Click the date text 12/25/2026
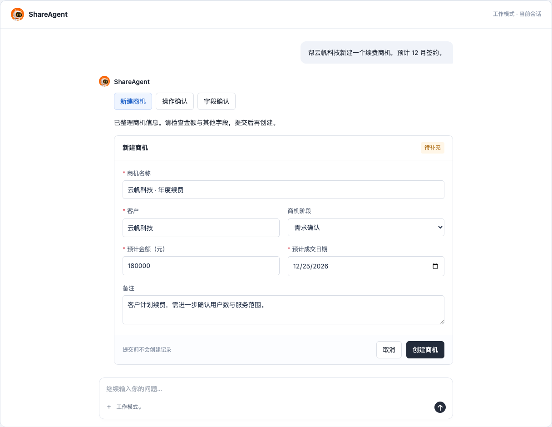The width and height of the screenshot is (552, 427). click(x=310, y=266)
